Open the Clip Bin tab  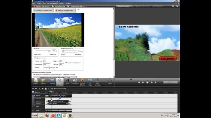tap(36, 82)
